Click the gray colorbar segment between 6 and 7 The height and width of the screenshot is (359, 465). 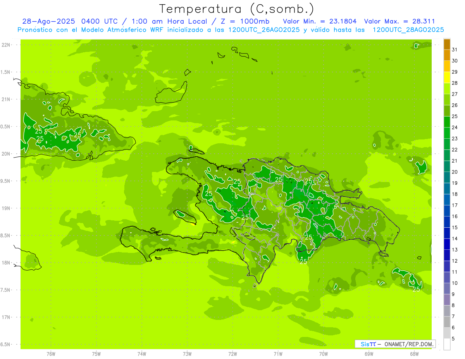pyautogui.click(x=447, y=322)
